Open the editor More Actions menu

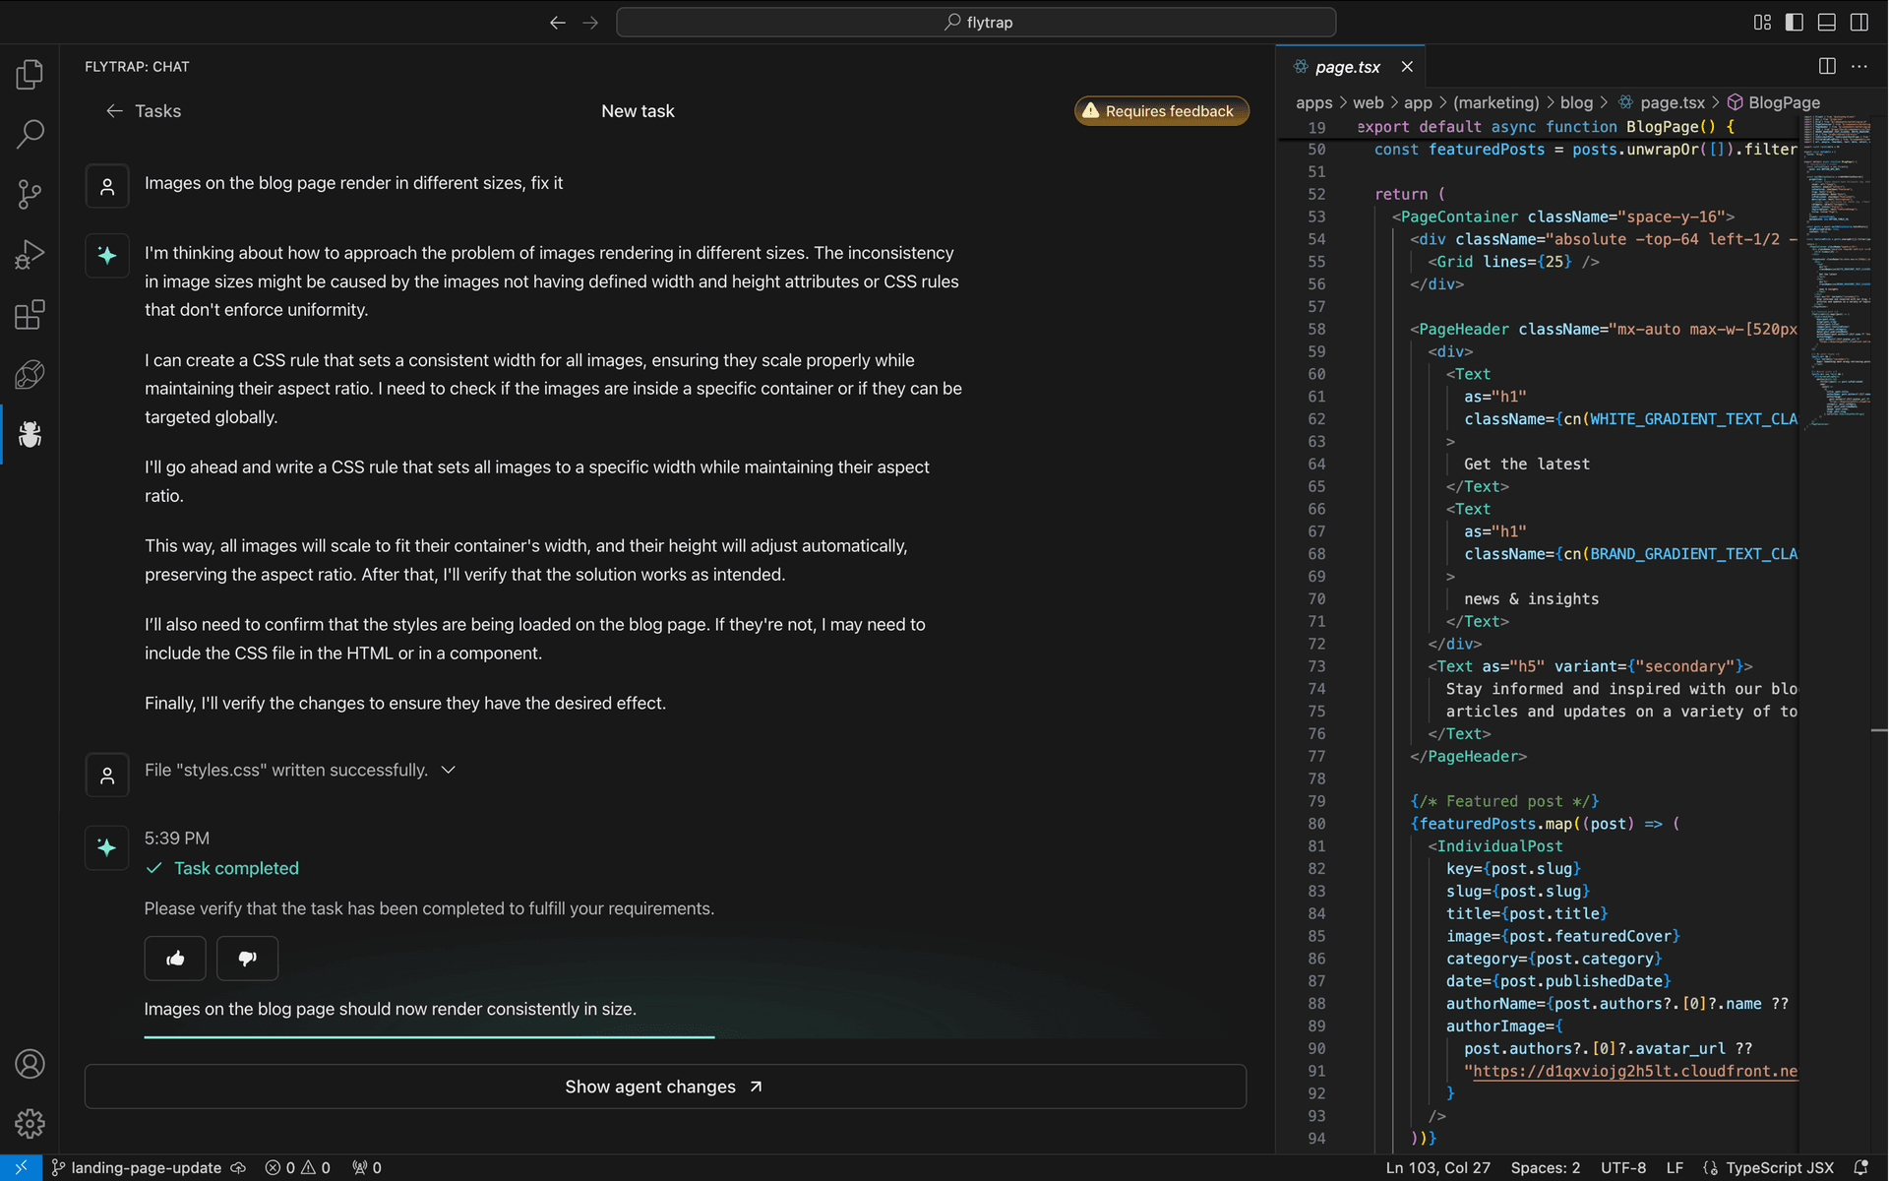[x=1860, y=66]
